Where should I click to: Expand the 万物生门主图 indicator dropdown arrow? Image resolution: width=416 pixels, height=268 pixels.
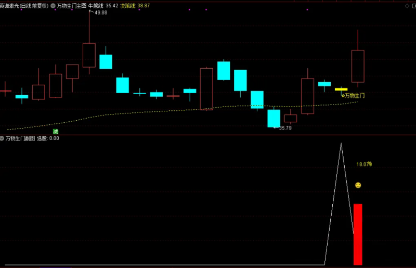(x=54, y=5)
